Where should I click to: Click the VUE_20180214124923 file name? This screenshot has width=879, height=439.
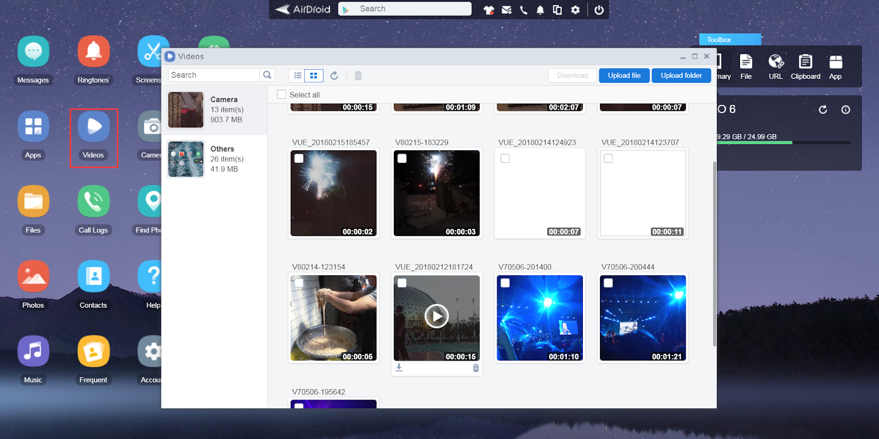(x=537, y=143)
